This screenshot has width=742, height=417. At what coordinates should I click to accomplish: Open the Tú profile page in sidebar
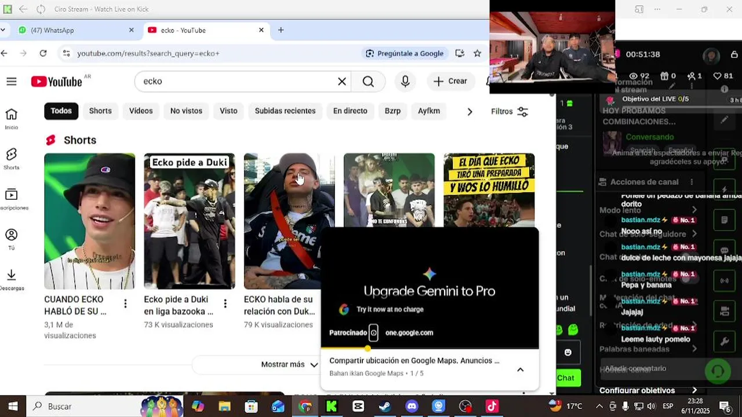[12, 239]
